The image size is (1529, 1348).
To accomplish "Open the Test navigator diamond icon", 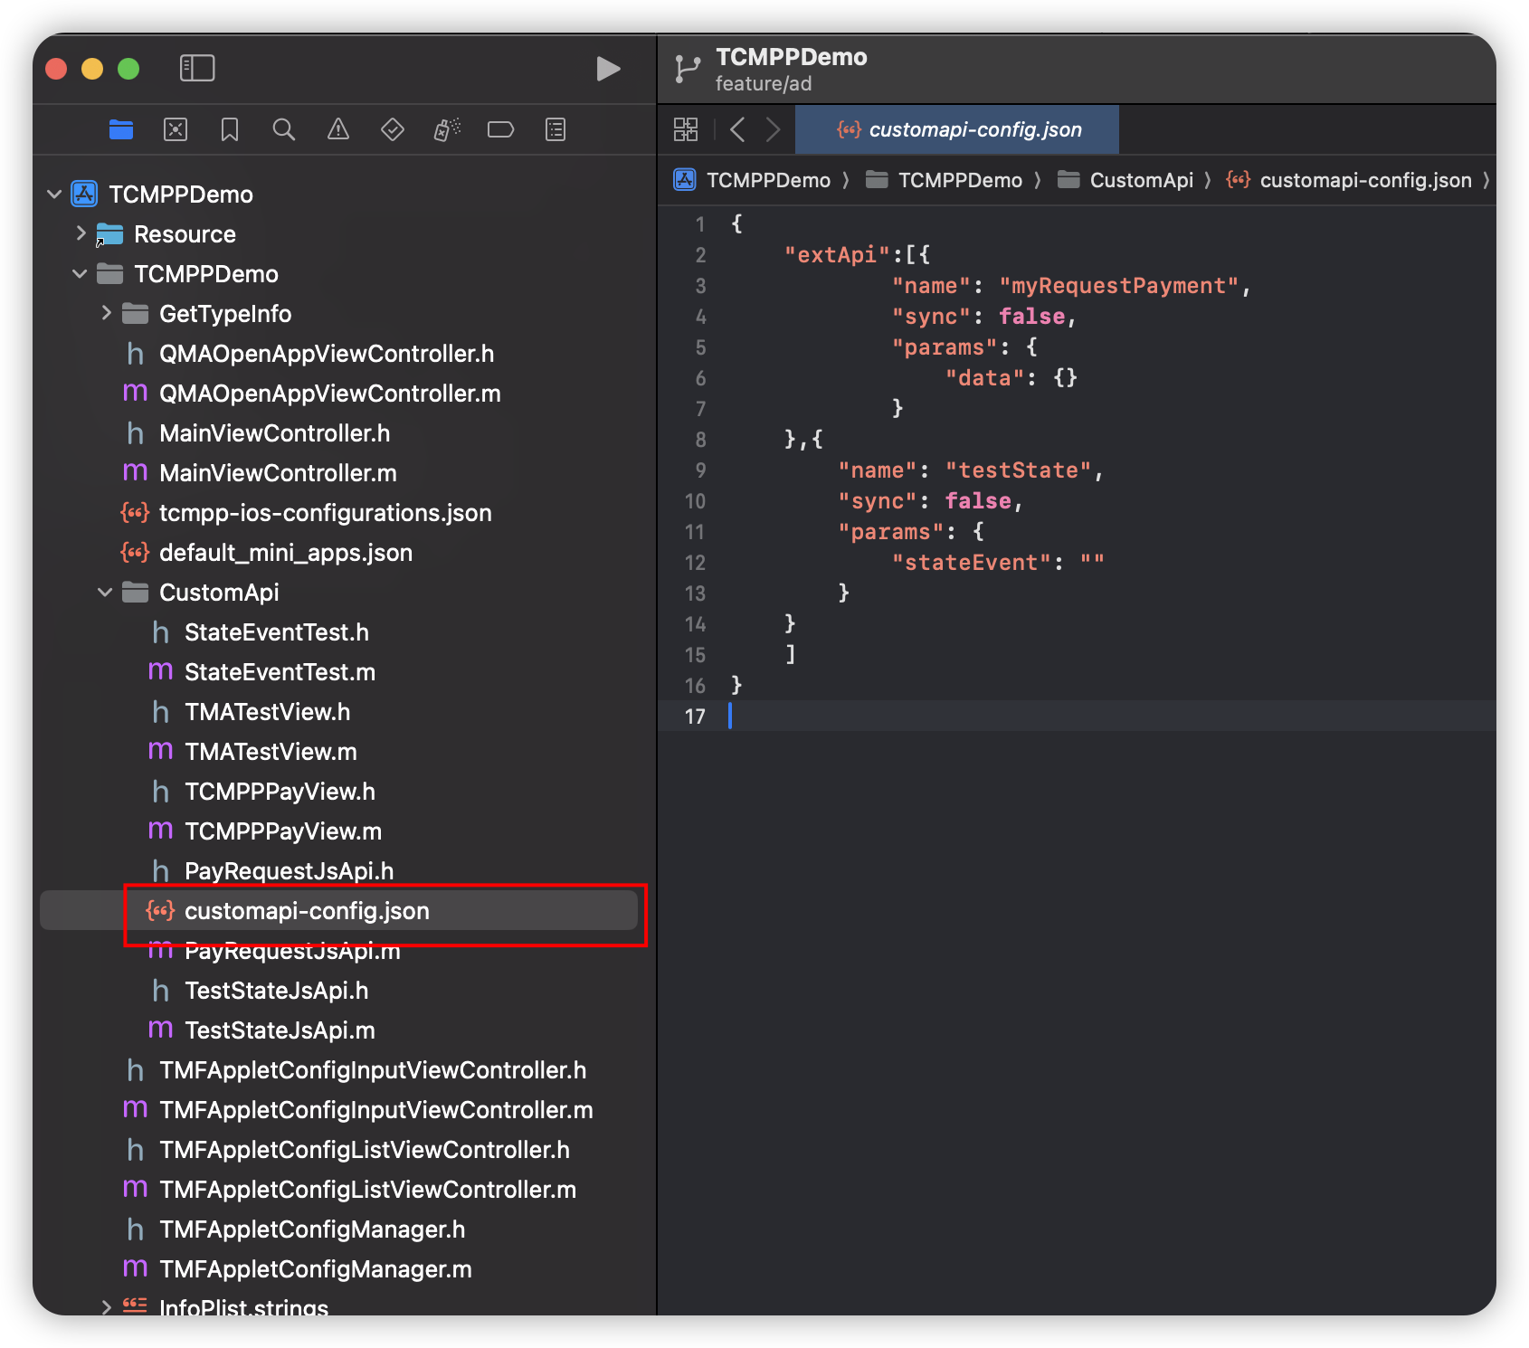I will point(393,130).
